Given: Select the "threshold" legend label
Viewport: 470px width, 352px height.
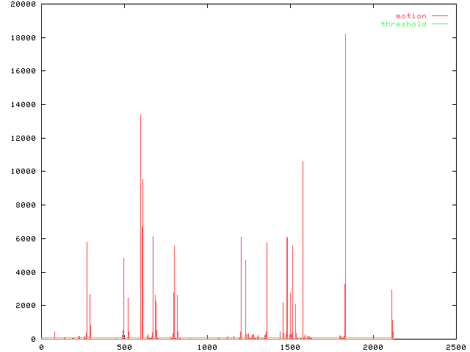Looking at the screenshot, I should click(403, 24).
